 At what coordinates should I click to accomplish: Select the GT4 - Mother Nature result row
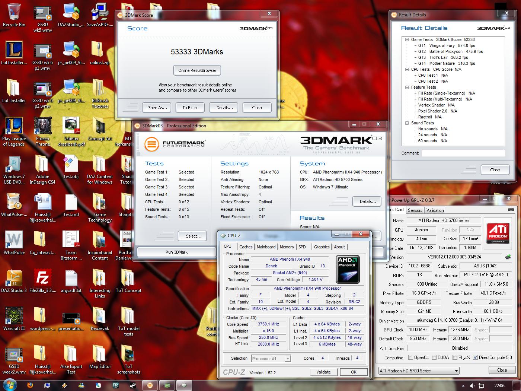pyautogui.click(x=446, y=63)
